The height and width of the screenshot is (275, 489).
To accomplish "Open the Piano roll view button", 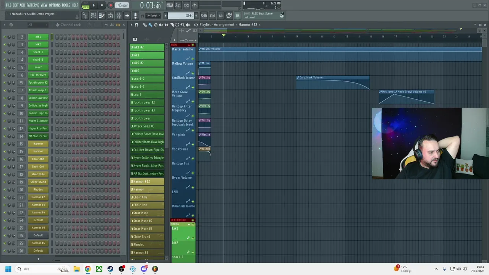I will click(102, 16).
